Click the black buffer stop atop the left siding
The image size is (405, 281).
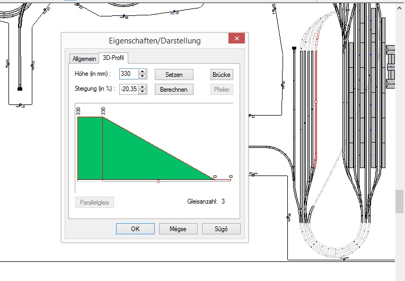[x=294, y=48]
